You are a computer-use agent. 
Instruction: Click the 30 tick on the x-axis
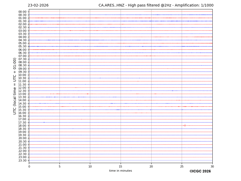[x=212, y=166]
